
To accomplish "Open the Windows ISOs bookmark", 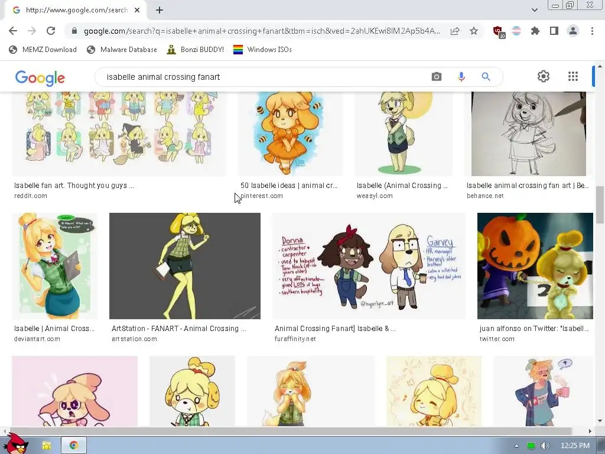I will click(x=262, y=50).
